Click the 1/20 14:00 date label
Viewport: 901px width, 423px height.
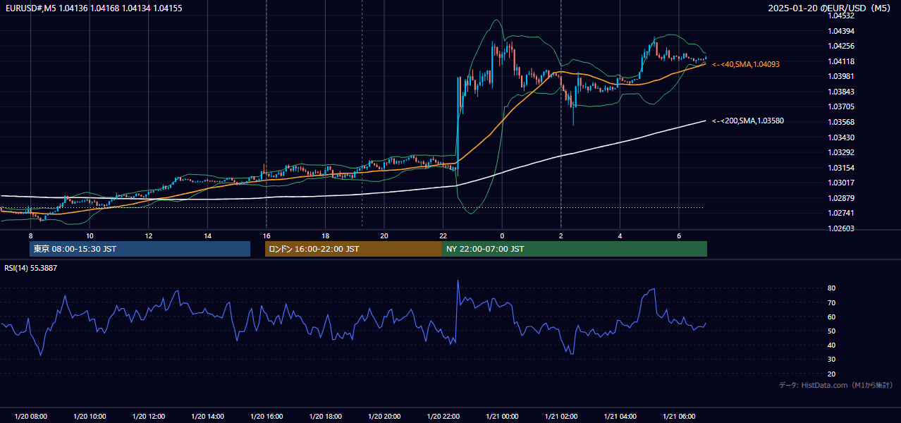[x=207, y=417]
